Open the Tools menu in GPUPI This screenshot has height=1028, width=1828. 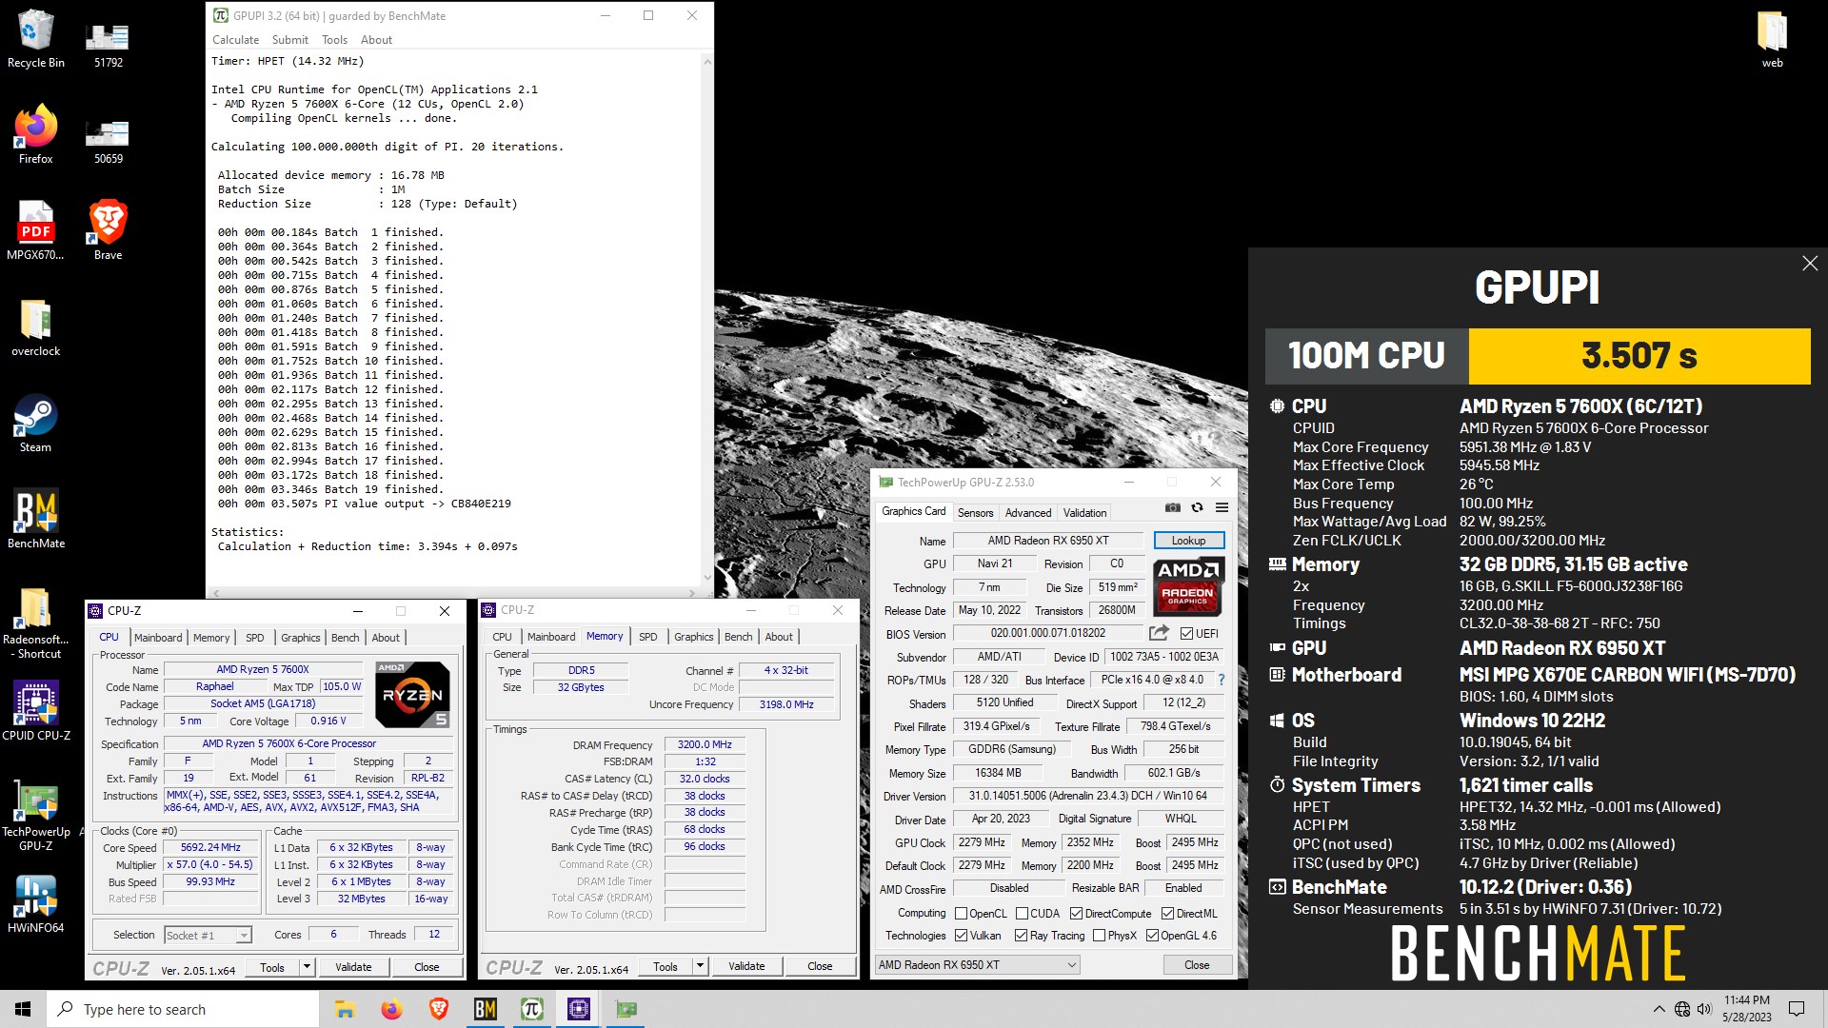[x=334, y=40]
